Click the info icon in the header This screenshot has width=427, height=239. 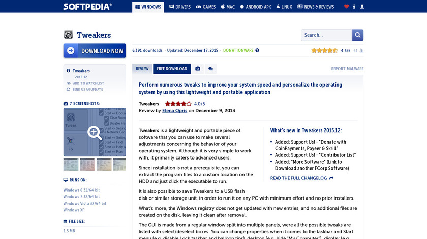point(354,7)
